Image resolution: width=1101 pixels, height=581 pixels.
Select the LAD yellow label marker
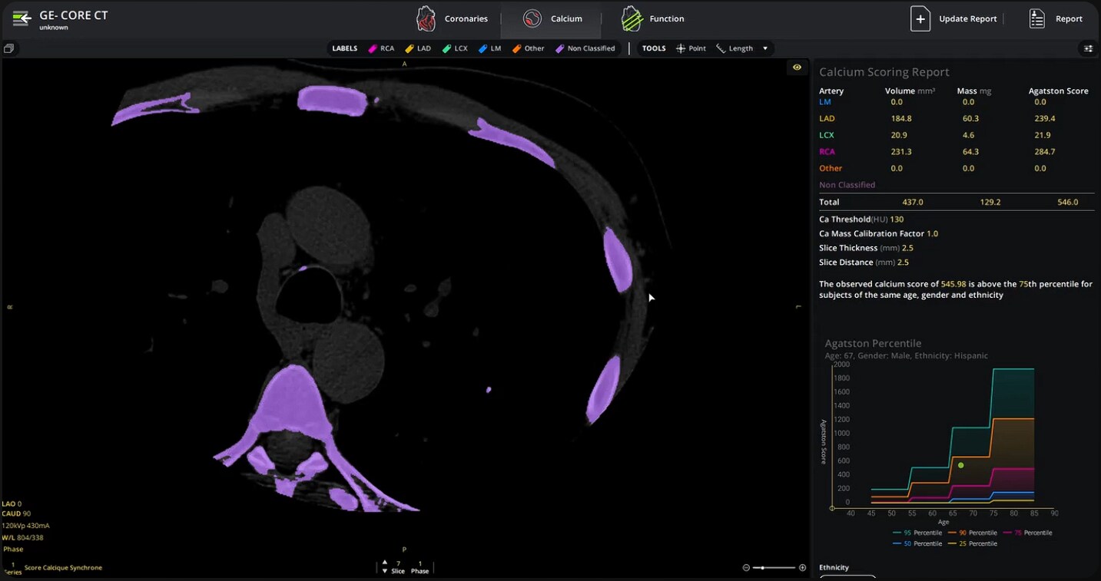coord(410,48)
